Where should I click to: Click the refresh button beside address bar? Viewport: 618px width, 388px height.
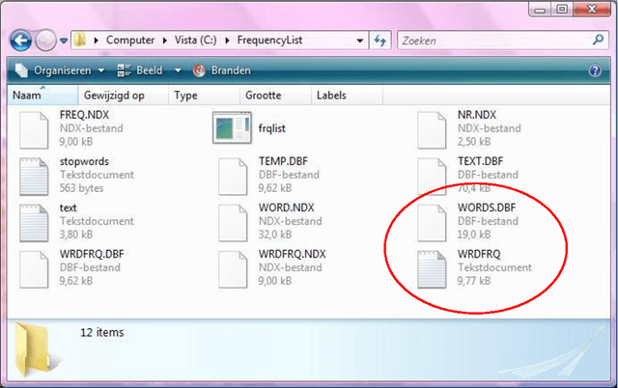[379, 42]
